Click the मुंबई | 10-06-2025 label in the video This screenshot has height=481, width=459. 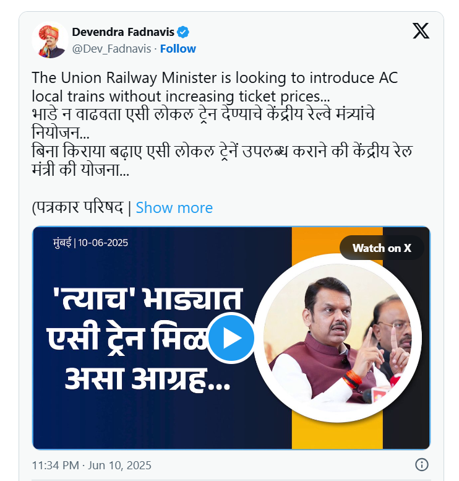pos(90,243)
